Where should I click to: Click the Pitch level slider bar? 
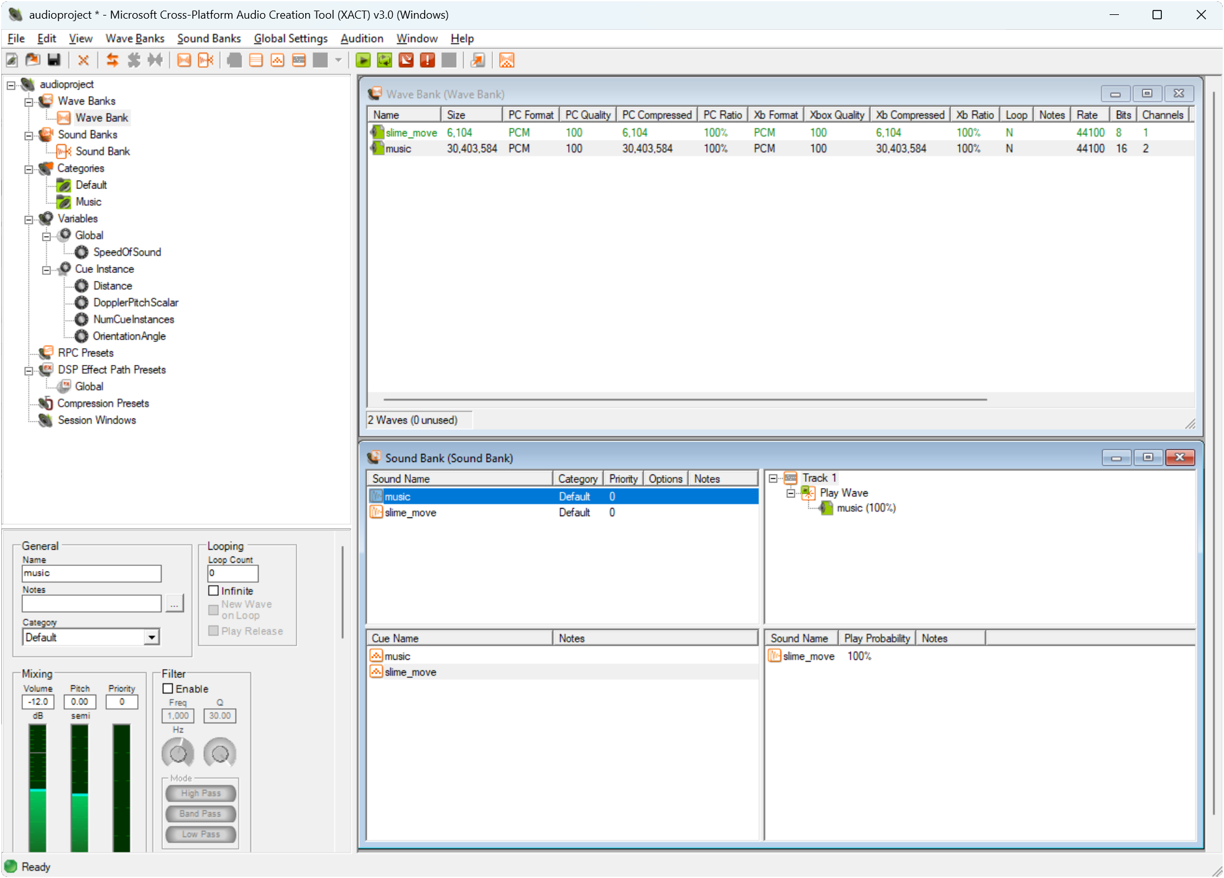point(80,788)
